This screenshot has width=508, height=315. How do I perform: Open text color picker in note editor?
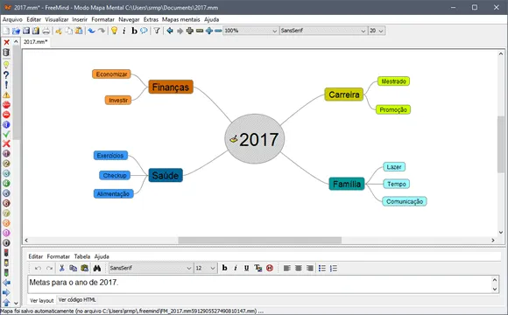pos(258,268)
